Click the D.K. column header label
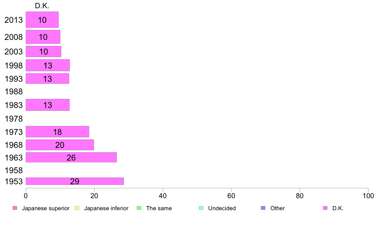Viewport: 377px width, 233px height. [x=42, y=6]
